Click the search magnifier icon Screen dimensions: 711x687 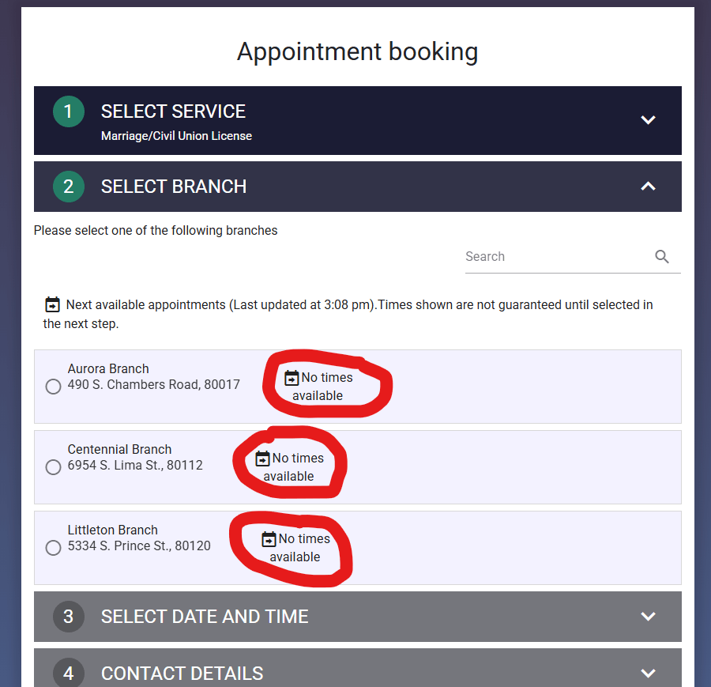pos(662,257)
